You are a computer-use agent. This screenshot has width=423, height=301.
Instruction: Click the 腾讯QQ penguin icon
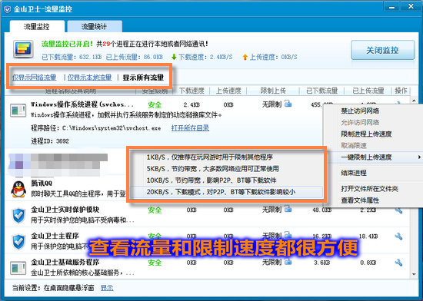[18, 189]
